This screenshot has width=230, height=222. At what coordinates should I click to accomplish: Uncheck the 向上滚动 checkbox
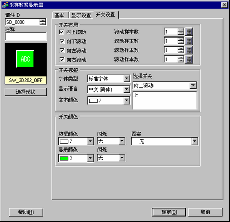62,32
